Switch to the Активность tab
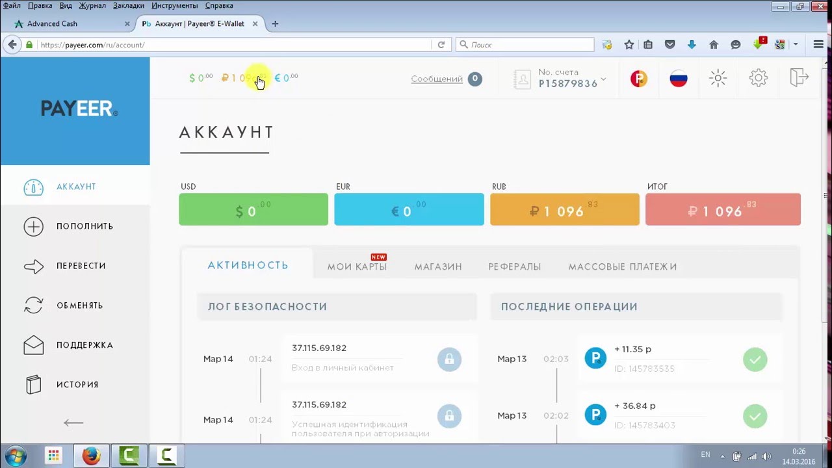Image resolution: width=832 pixels, height=468 pixels. 248,265
